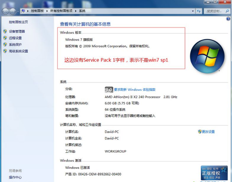Open 高级系统设置 in the left pane
The height and width of the screenshot is (182, 232).
click(18, 51)
